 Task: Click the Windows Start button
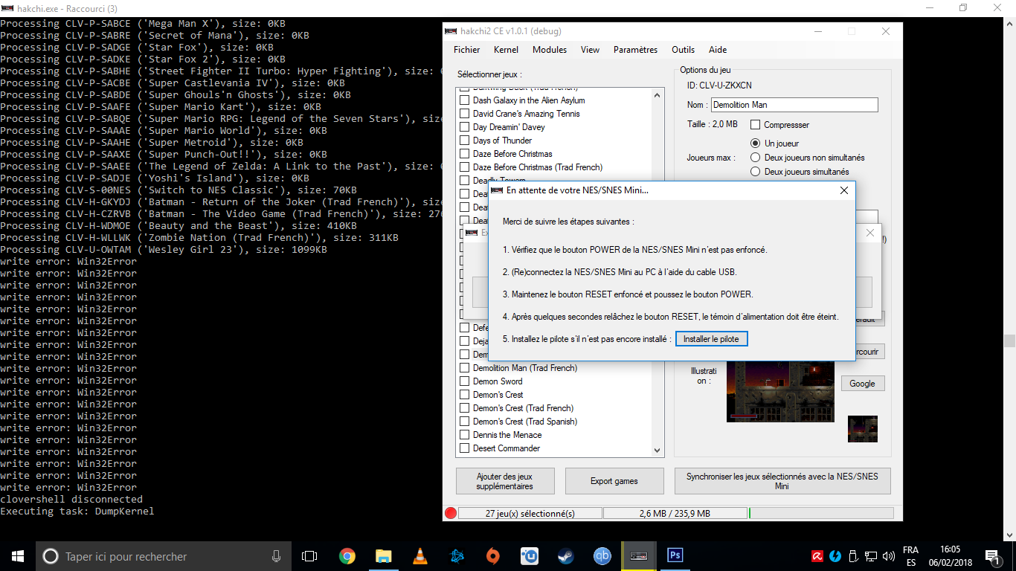coord(17,555)
